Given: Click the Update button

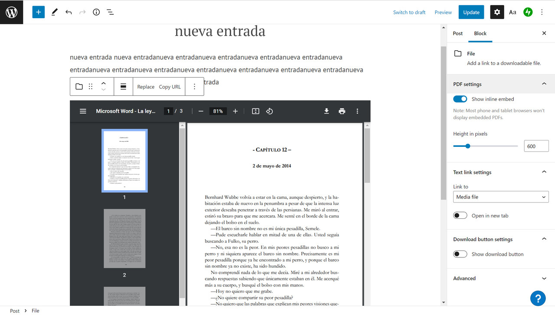Looking at the screenshot, I should click(x=471, y=12).
